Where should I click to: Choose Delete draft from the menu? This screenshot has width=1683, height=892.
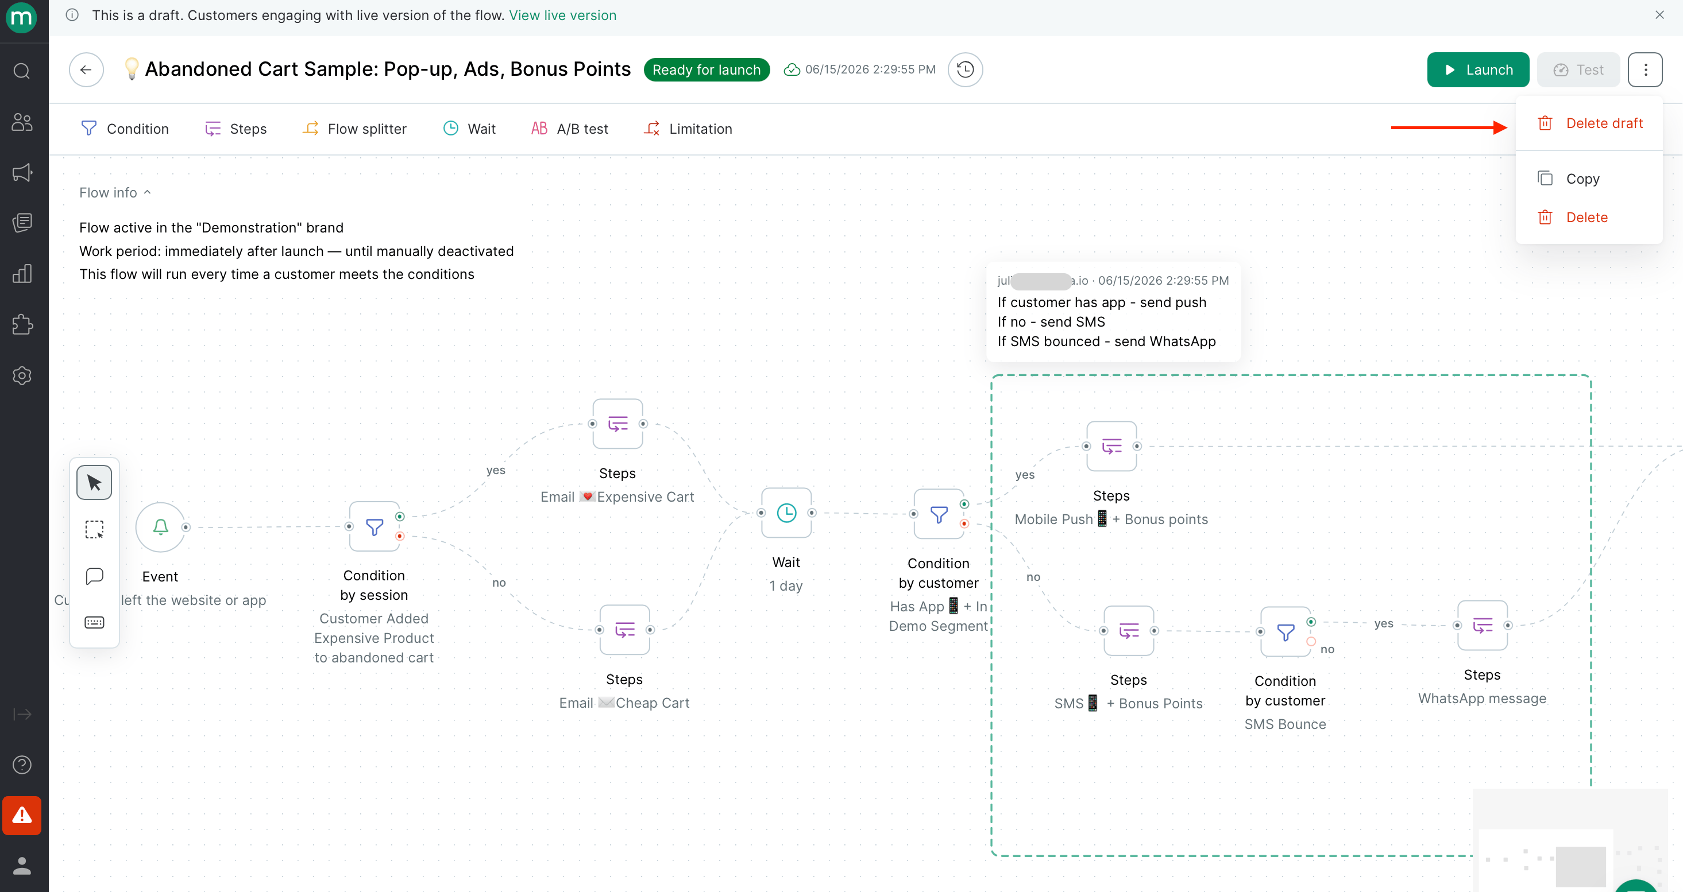1589,123
